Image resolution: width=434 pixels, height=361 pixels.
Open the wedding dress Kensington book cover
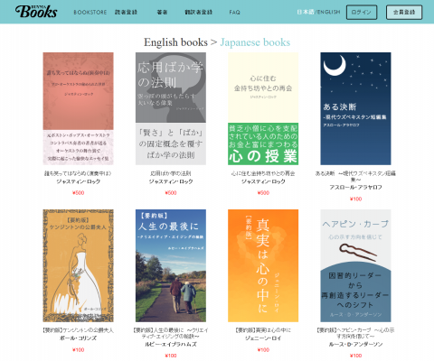pos(78,265)
